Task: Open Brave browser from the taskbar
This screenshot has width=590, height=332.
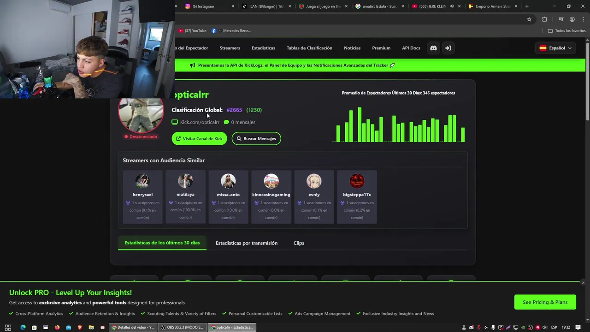Action: click(x=80, y=327)
